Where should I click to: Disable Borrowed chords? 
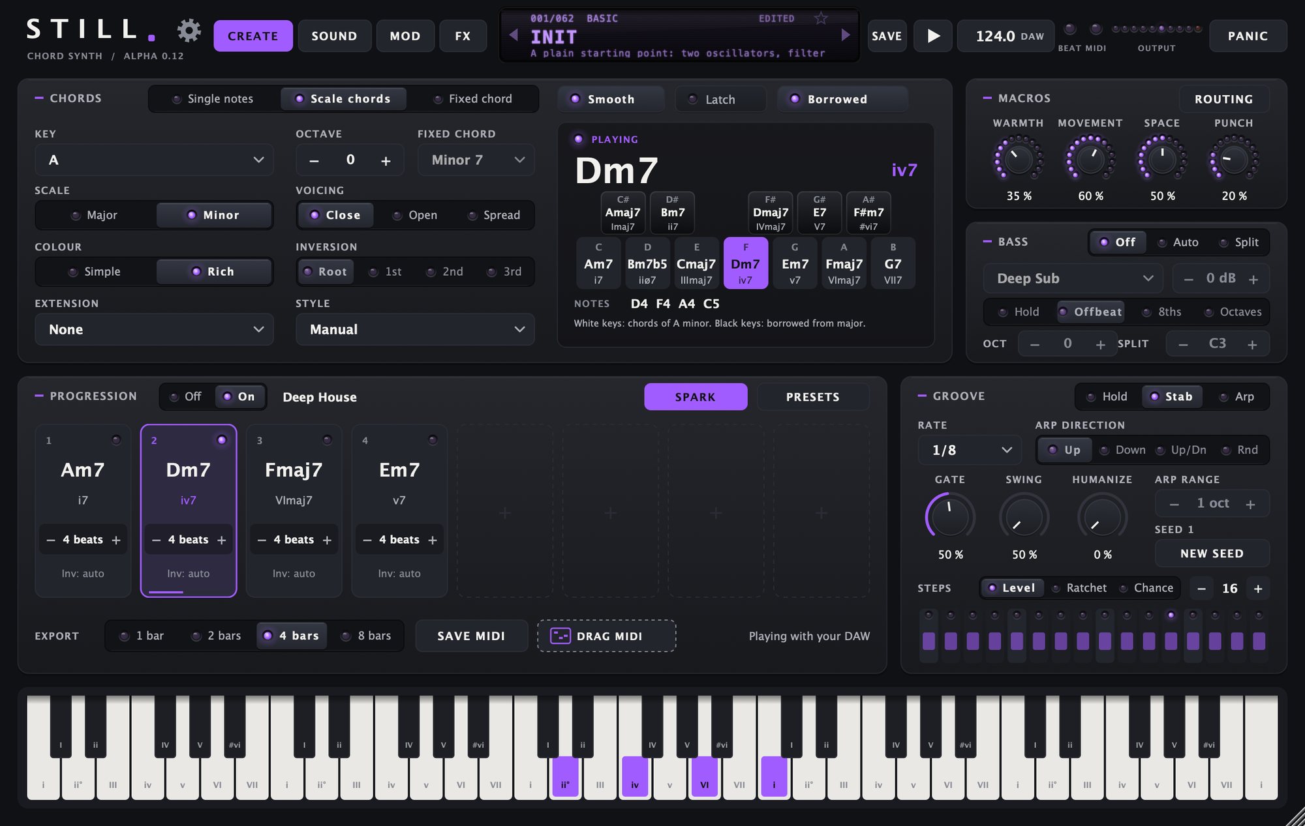(x=842, y=99)
